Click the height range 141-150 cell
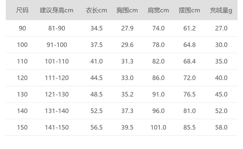The width and height of the screenshot is (243, 149). click(x=57, y=127)
